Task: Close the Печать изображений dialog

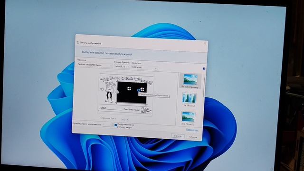Action: (x=205, y=43)
